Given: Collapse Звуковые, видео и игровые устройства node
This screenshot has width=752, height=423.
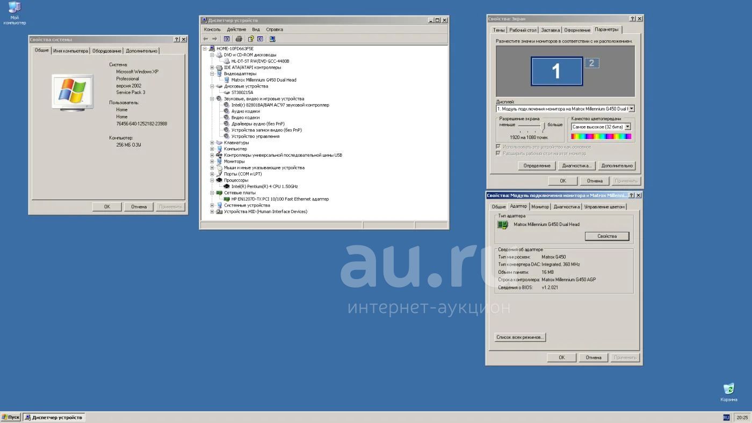Looking at the screenshot, I should point(212,99).
